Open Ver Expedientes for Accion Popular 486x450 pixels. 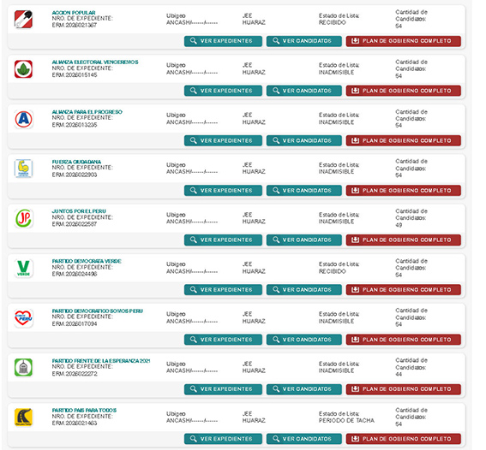[x=223, y=41]
